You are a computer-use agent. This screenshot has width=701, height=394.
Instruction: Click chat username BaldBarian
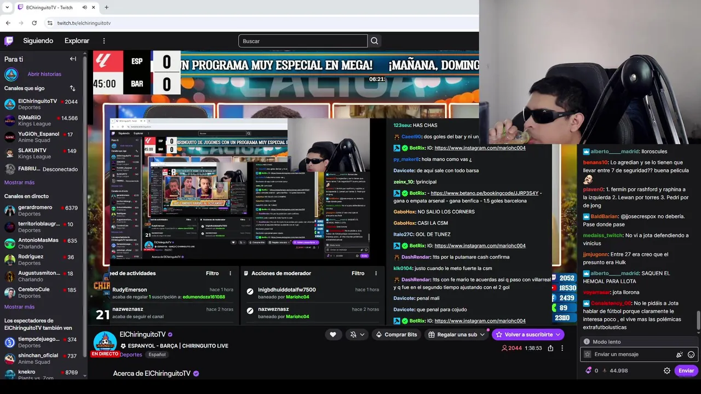[605, 217]
